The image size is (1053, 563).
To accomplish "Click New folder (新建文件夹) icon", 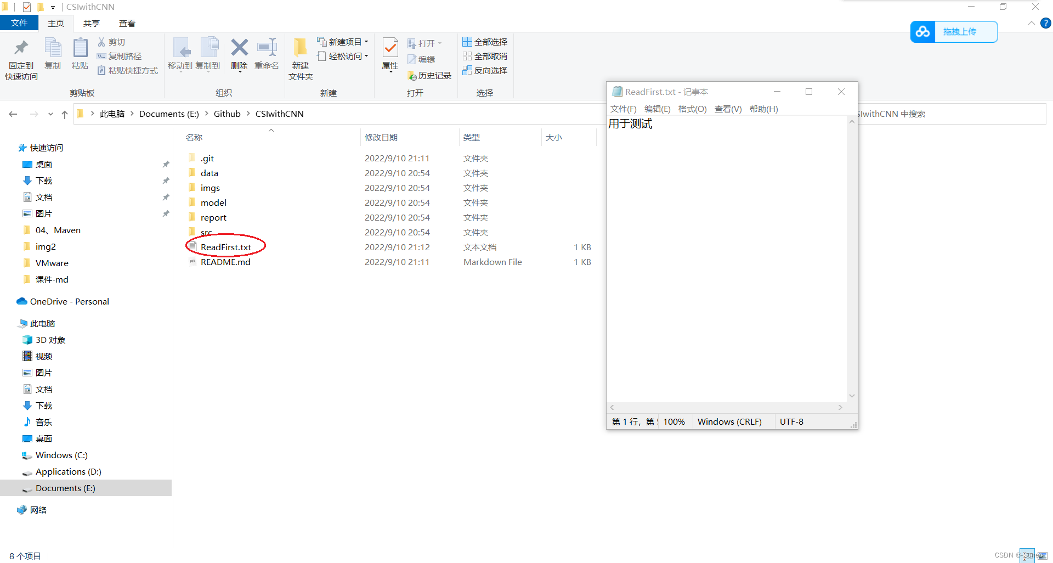I will 300,48.
